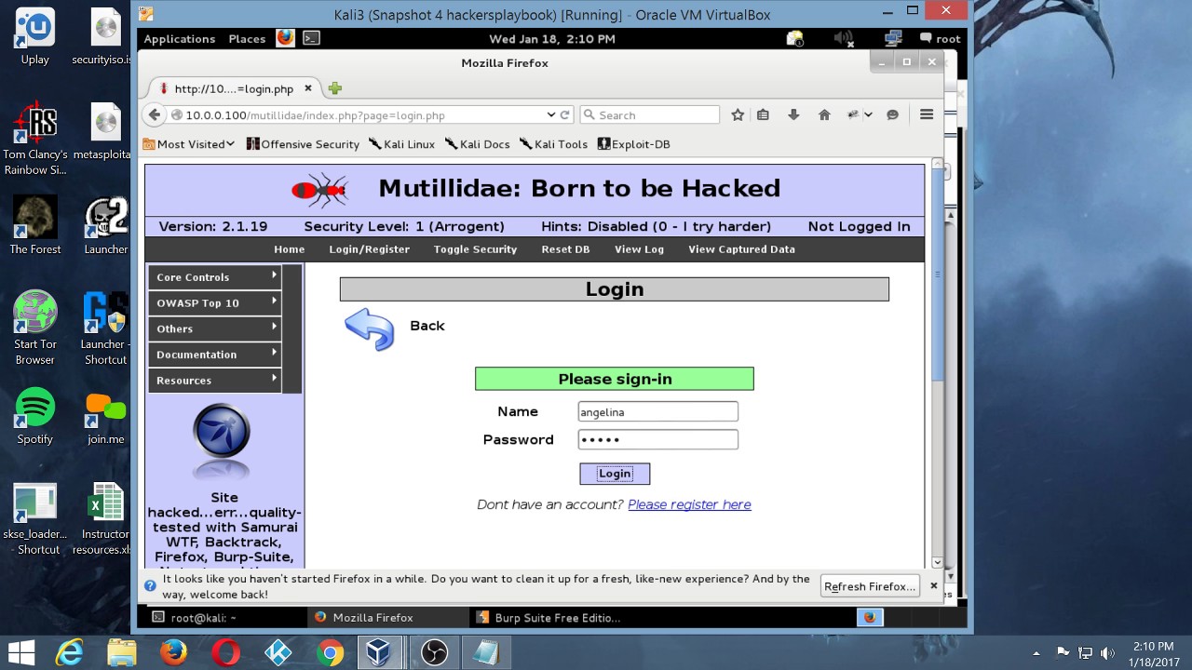Click the blue Back arrow image
This screenshot has height=670, width=1192.
pyautogui.click(x=370, y=328)
